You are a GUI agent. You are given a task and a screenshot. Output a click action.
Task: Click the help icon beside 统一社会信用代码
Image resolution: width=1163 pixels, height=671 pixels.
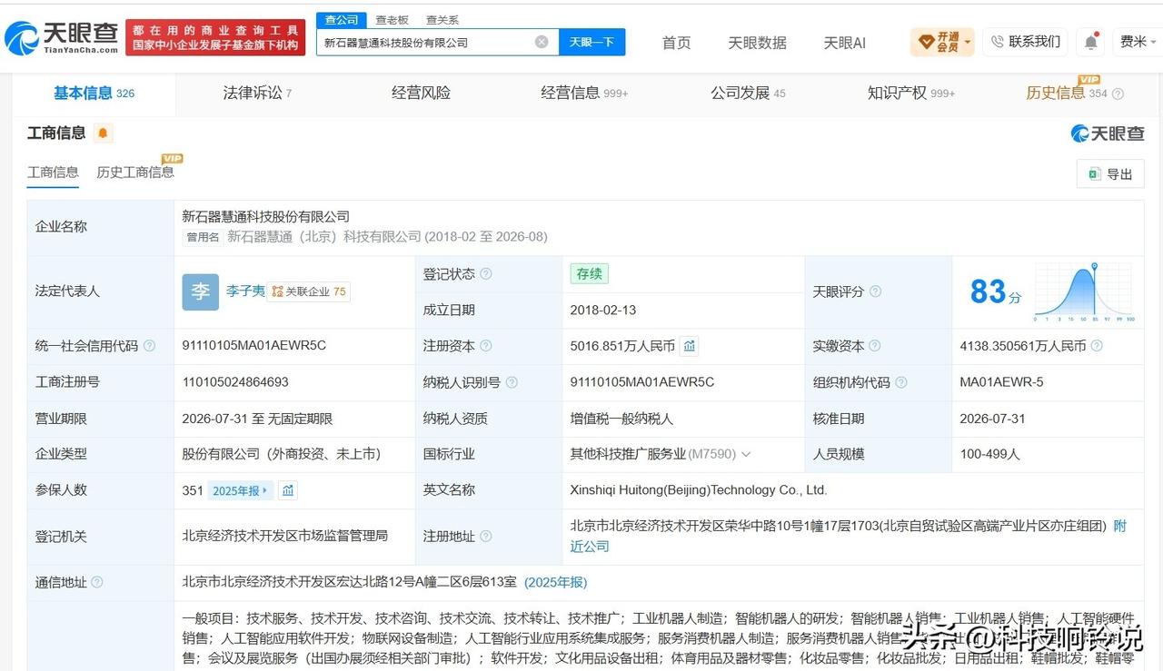pos(149,346)
